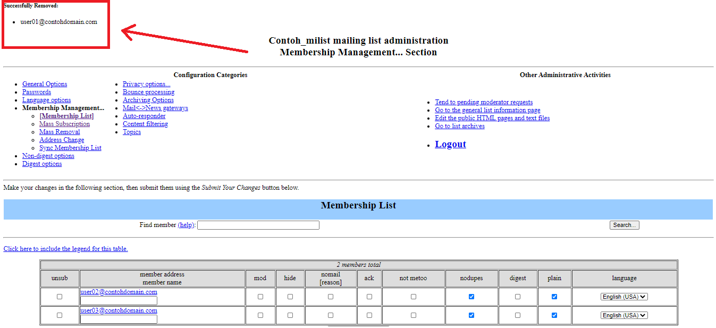Open Content filtering options
Screen dimensions: 716x328
(145, 123)
